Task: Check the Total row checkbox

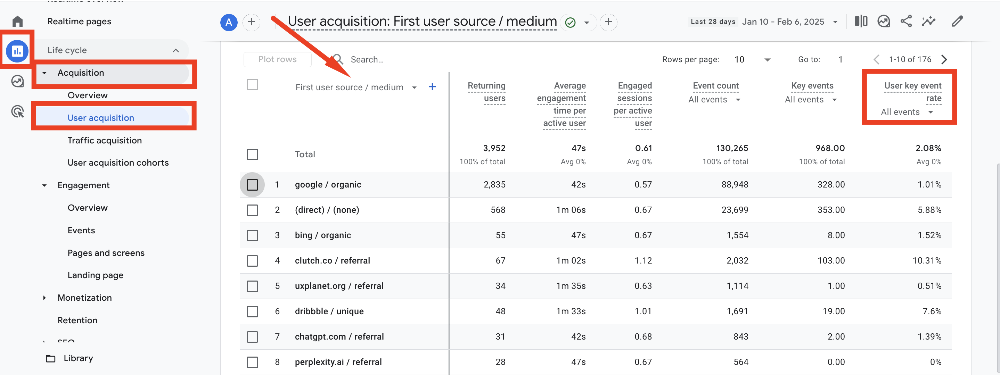Action: (252, 155)
